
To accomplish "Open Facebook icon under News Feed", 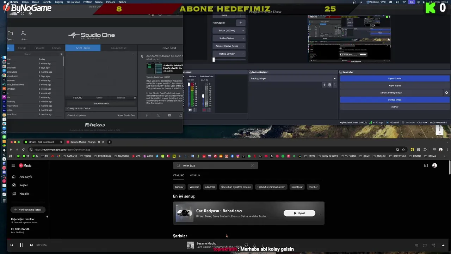I will [147, 115].
